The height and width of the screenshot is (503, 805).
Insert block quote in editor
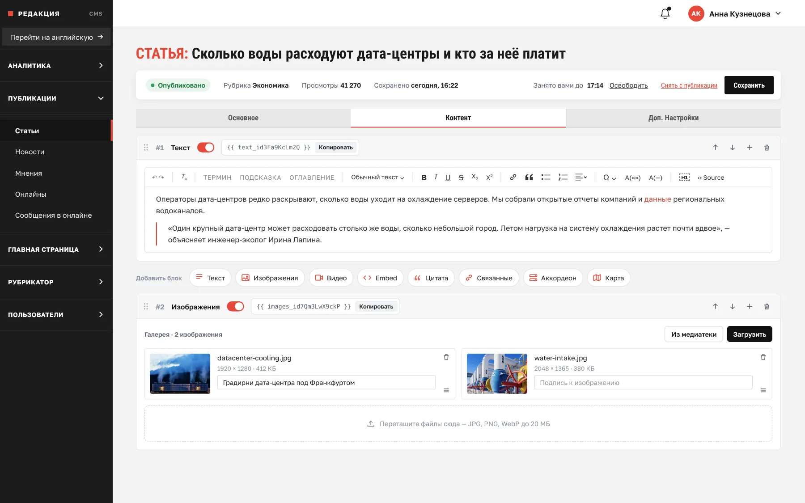529,178
